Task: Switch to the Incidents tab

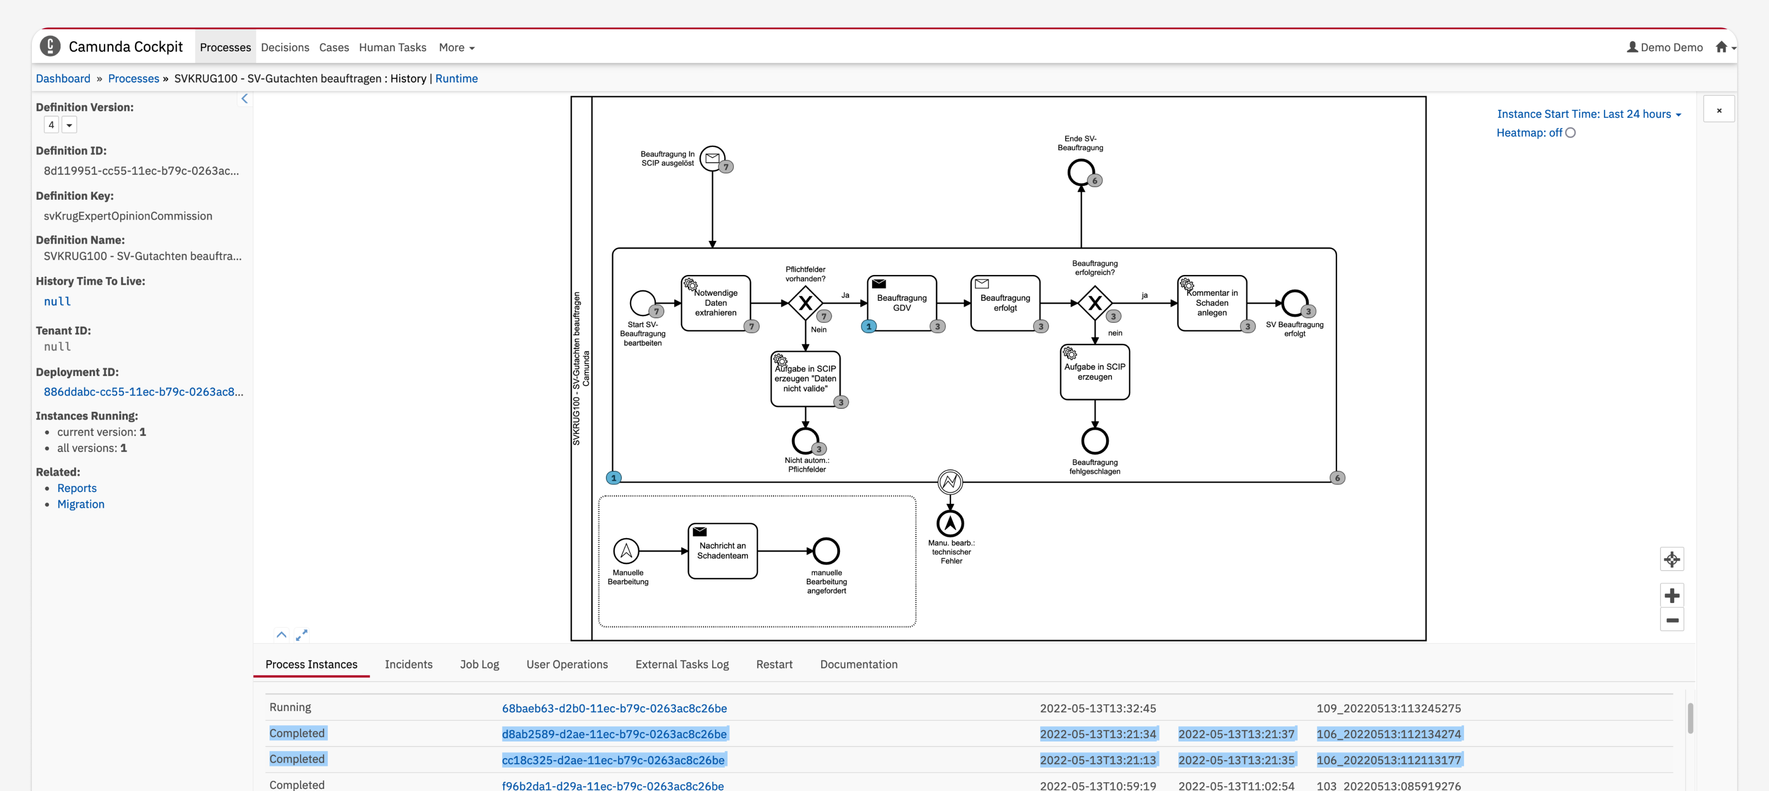Action: pyautogui.click(x=409, y=664)
